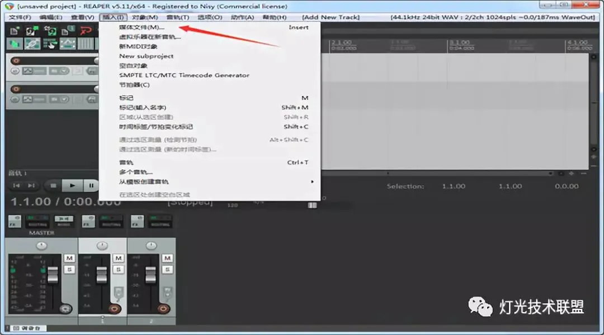Arm track 2 for recording in track panel
This screenshot has width=604, height=335.
[x=16, y=89]
